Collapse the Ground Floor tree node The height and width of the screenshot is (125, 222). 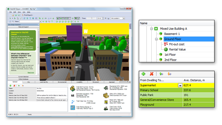tap(156, 39)
